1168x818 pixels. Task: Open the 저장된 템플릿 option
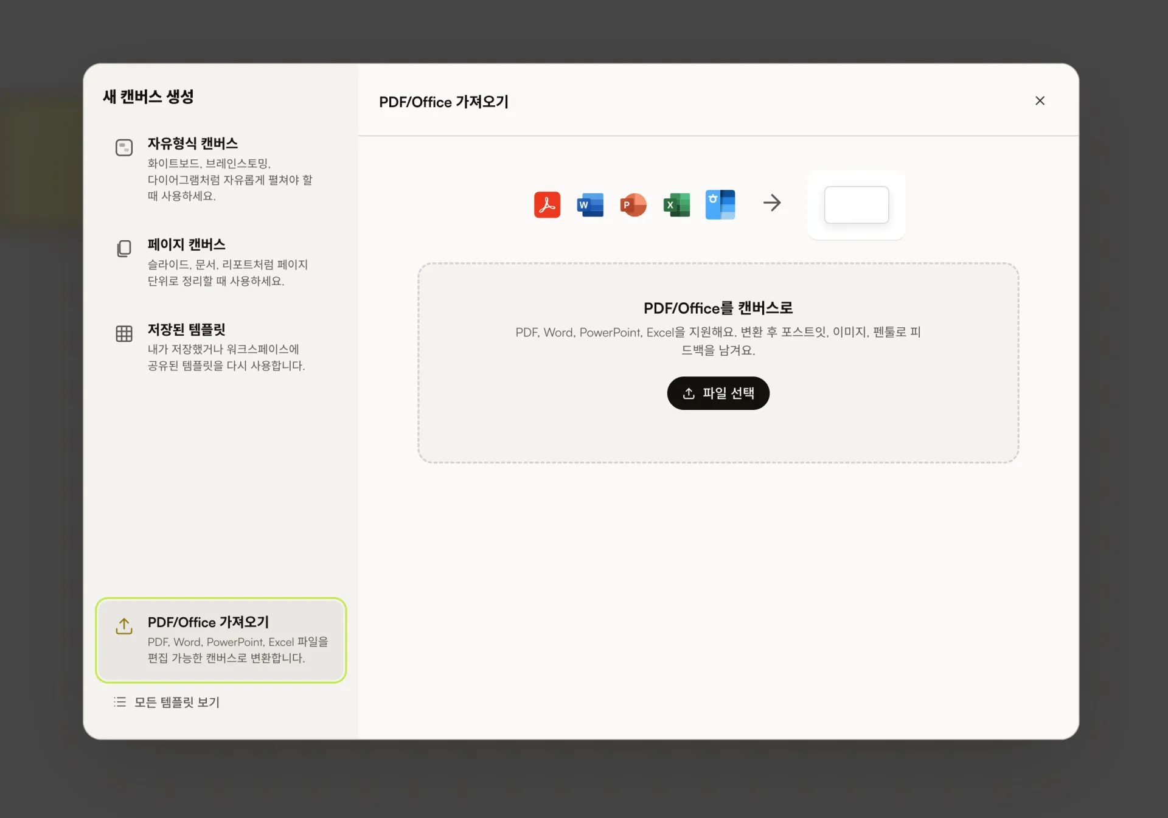click(221, 347)
